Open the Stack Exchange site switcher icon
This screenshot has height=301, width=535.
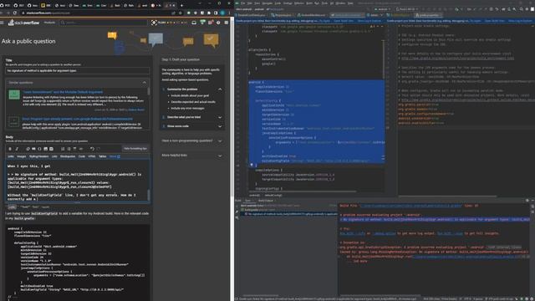[227, 23]
